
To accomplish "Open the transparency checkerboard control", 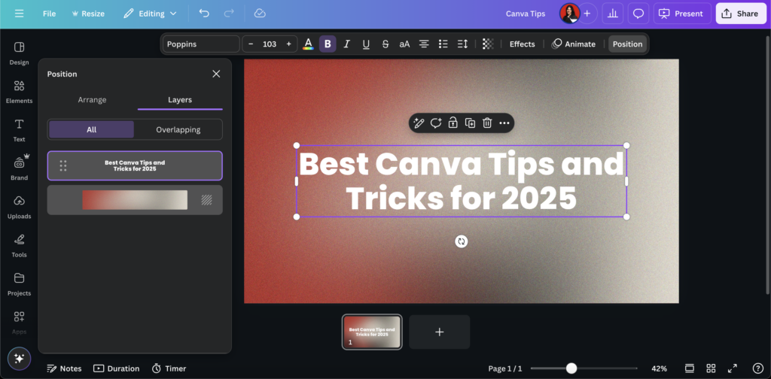I will [488, 44].
